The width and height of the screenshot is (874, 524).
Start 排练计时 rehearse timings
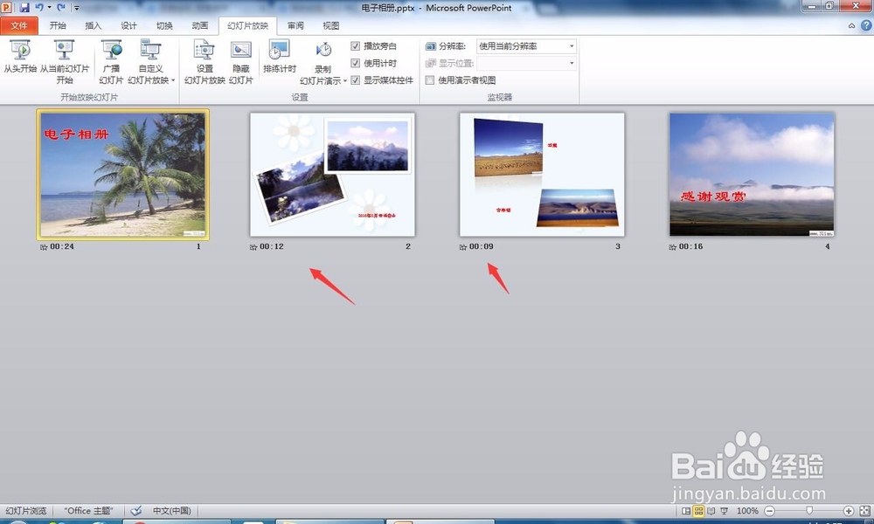[280, 56]
